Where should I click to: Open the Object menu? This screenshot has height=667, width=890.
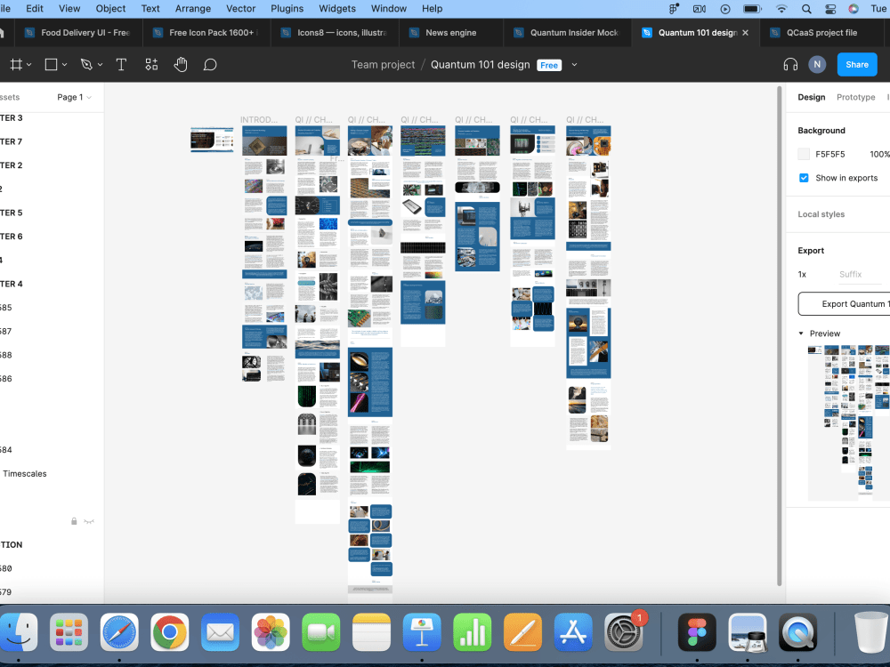(110, 9)
